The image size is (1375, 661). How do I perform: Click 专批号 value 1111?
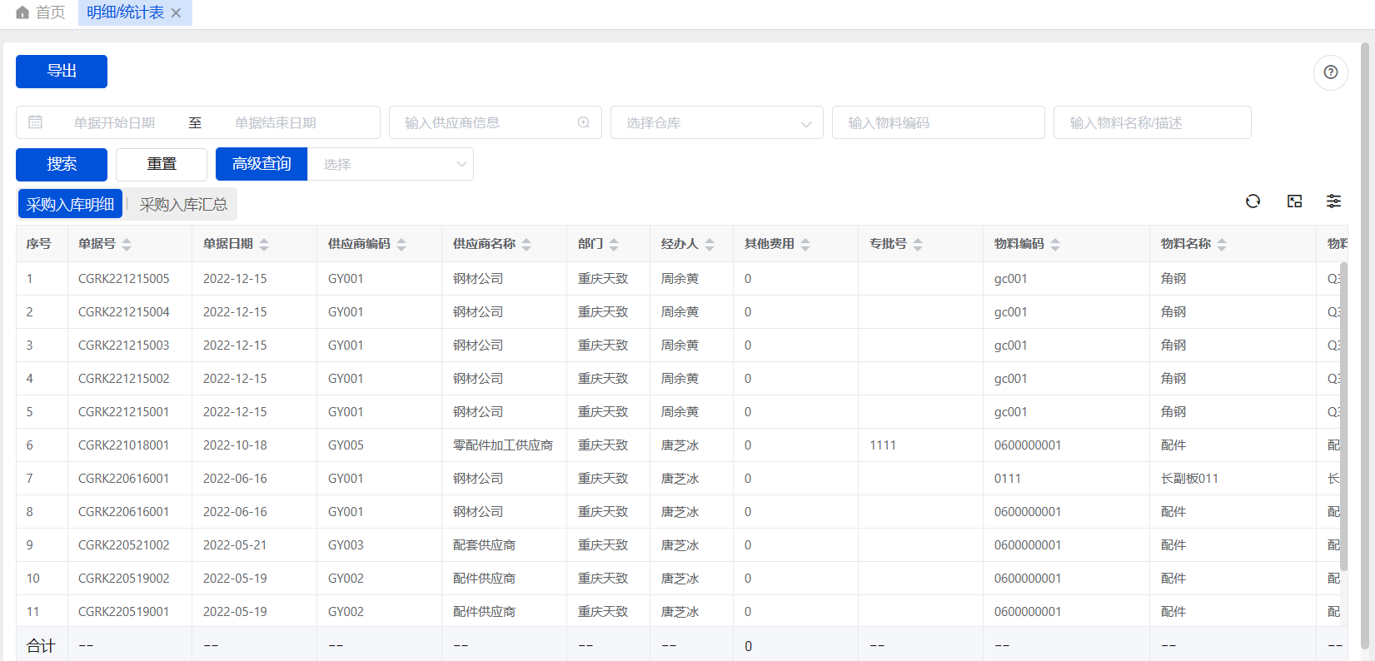pyautogui.click(x=883, y=445)
